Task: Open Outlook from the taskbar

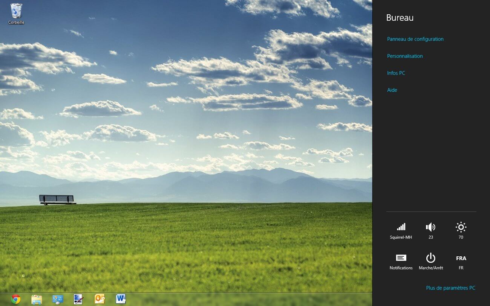Action: (x=100, y=299)
